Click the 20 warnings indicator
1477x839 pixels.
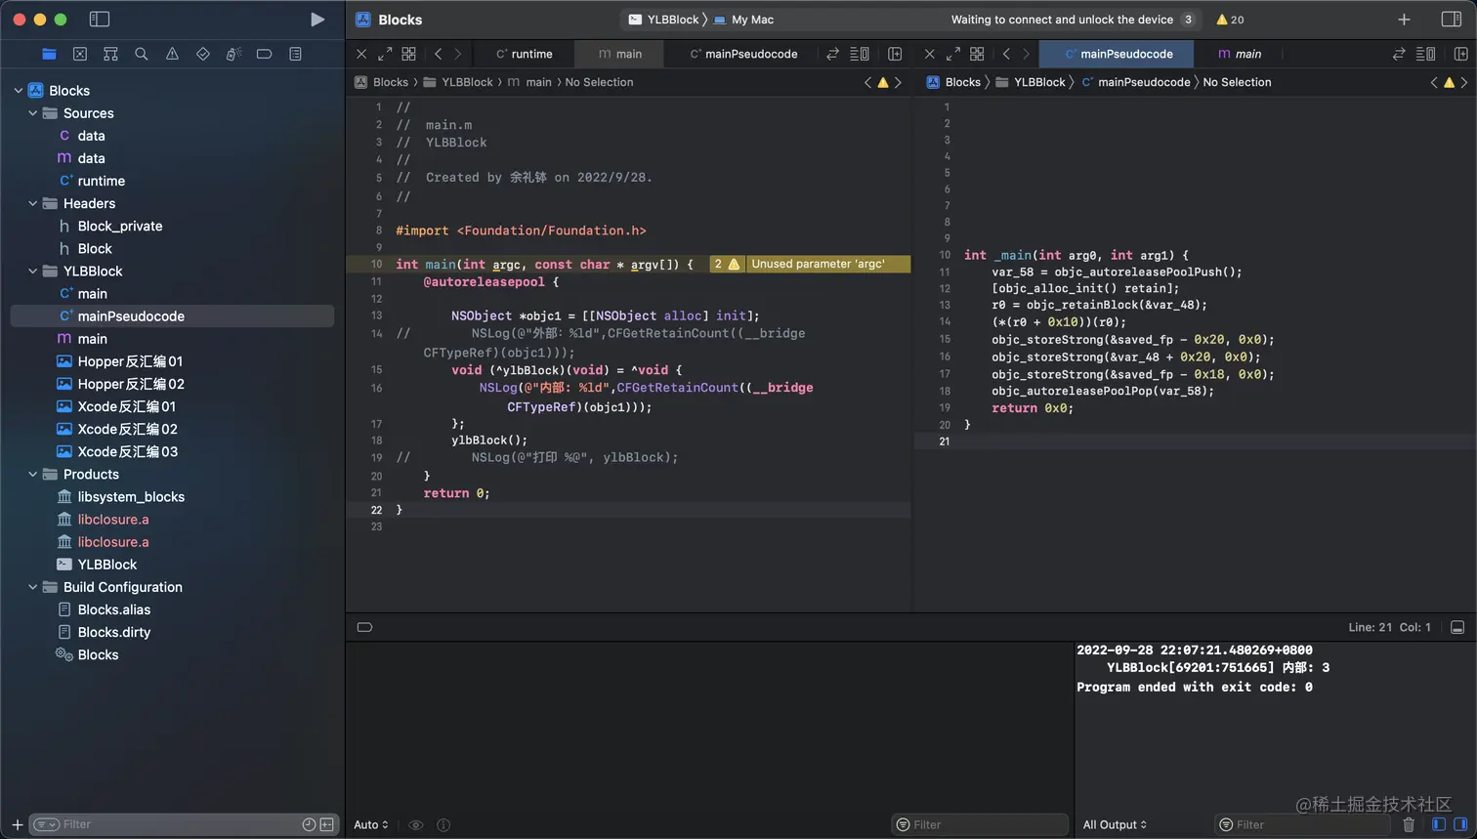click(1230, 20)
